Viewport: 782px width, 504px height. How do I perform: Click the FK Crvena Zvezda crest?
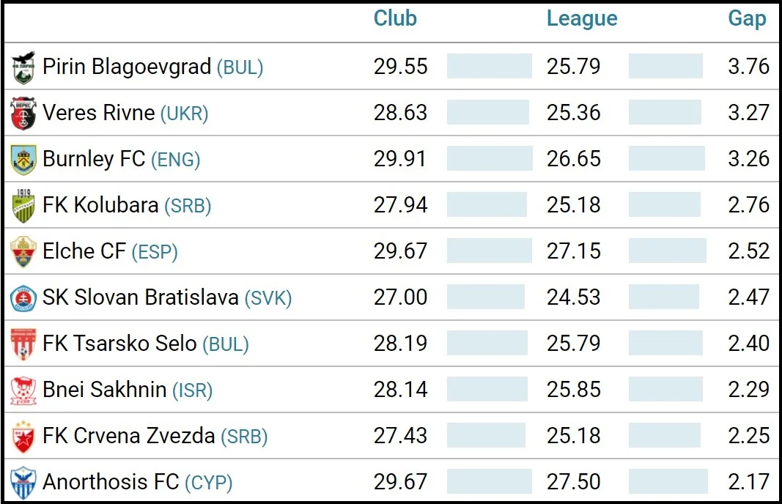click(x=23, y=437)
